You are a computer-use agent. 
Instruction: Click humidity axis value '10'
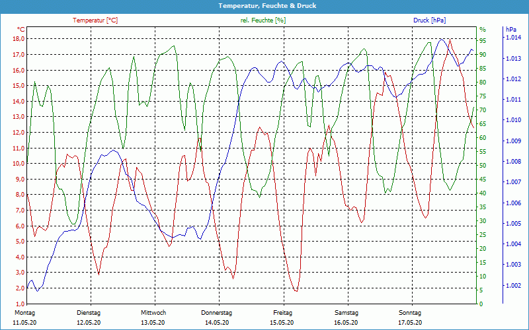pyautogui.click(x=483, y=276)
